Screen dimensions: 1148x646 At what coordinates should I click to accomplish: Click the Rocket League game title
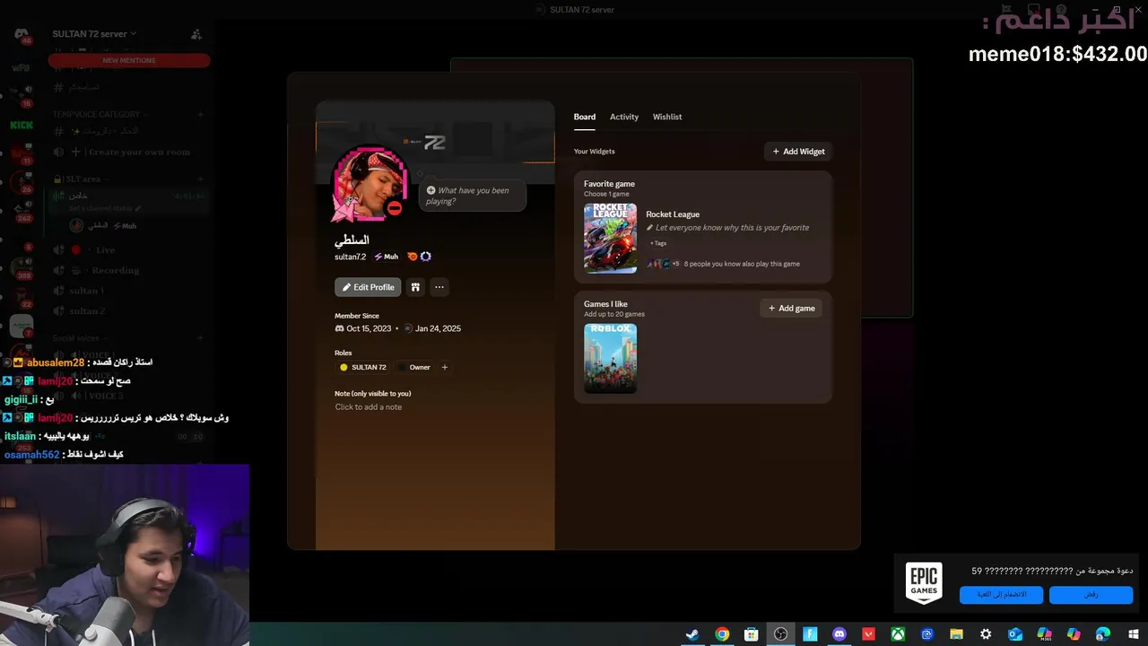tap(673, 214)
